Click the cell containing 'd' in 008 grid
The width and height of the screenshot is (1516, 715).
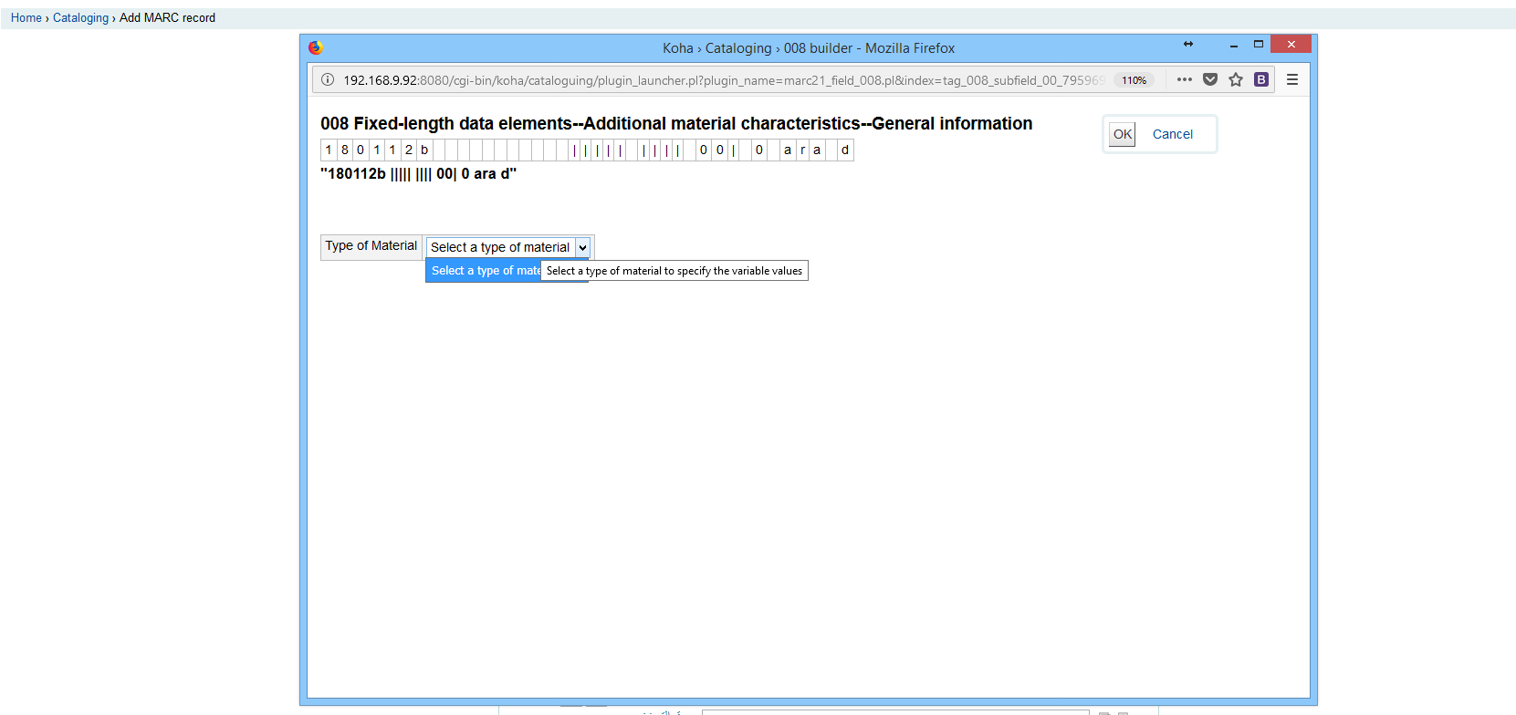845,150
